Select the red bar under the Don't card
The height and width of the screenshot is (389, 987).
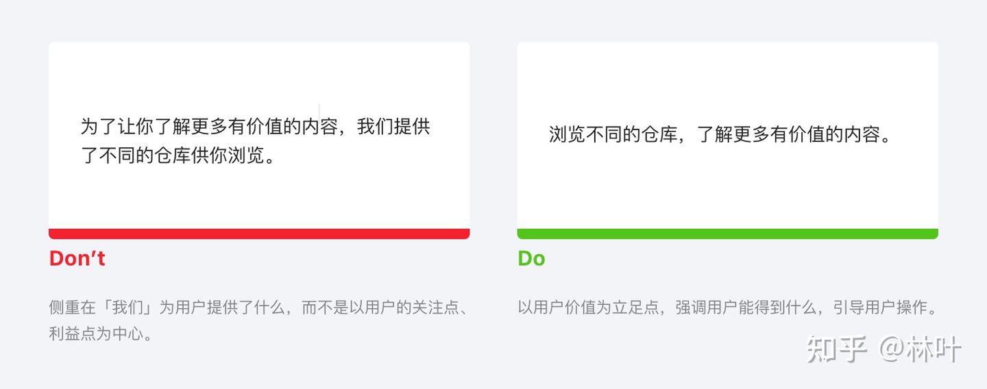(x=259, y=234)
